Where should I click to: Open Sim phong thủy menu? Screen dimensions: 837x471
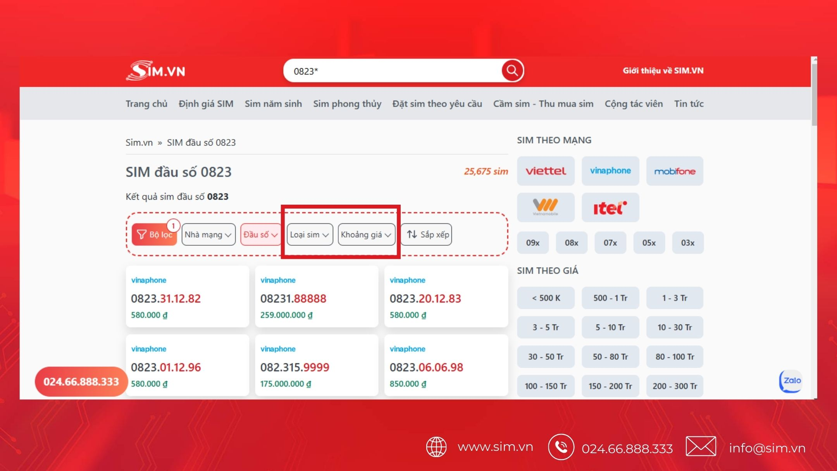click(x=347, y=104)
